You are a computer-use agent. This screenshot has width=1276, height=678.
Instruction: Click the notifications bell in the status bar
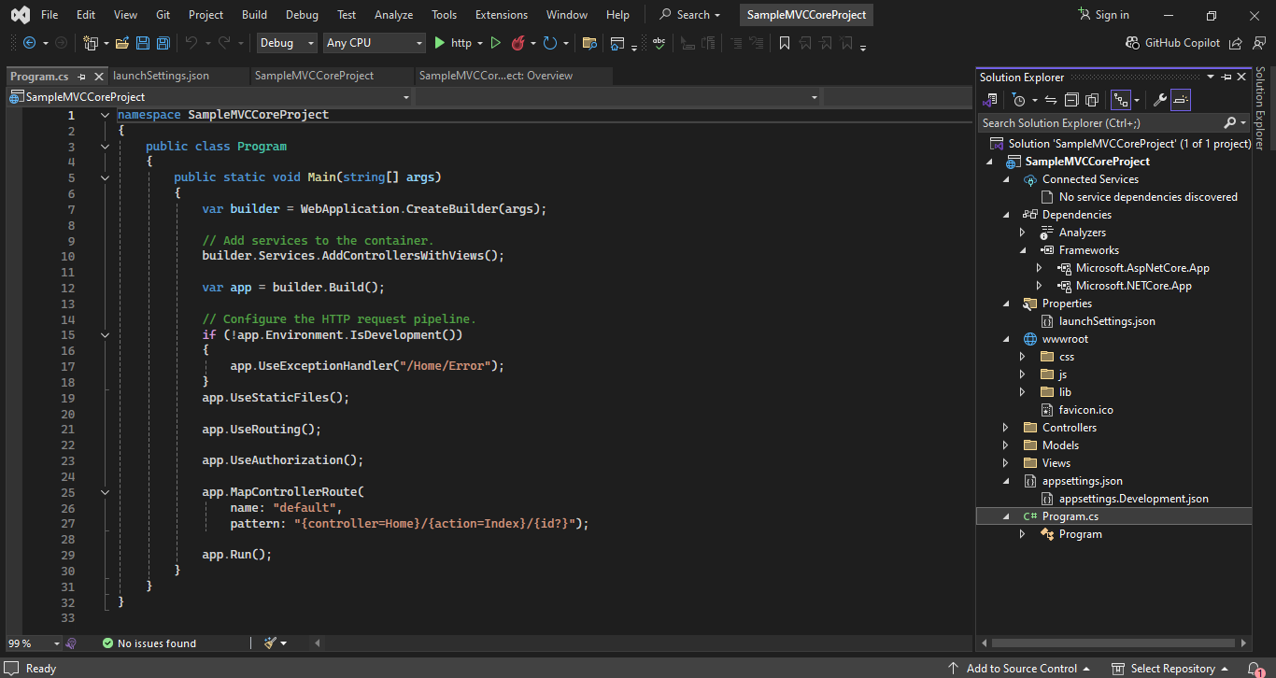(x=1255, y=669)
